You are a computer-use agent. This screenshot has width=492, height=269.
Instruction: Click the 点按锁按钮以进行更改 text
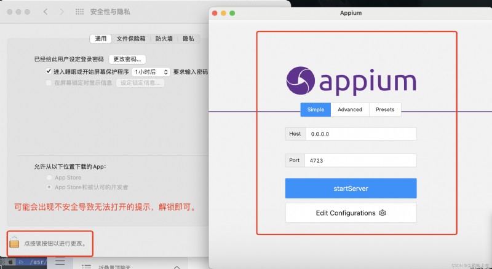55,243
